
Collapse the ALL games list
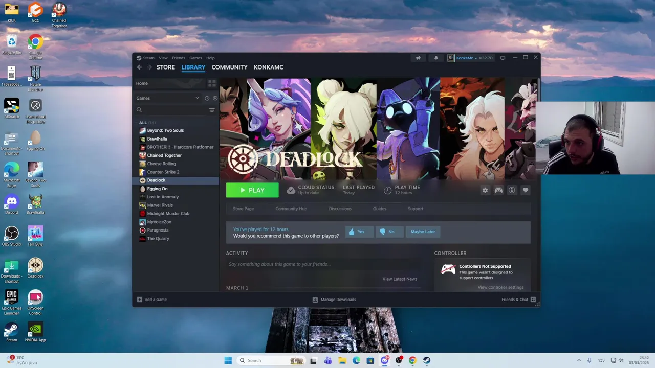tap(137, 123)
